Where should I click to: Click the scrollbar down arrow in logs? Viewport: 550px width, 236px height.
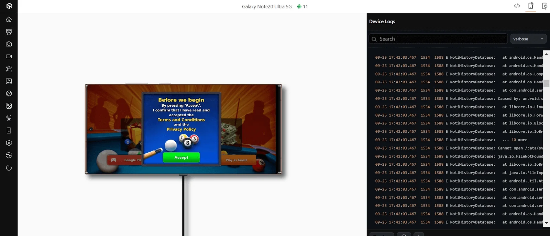click(x=546, y=223)
